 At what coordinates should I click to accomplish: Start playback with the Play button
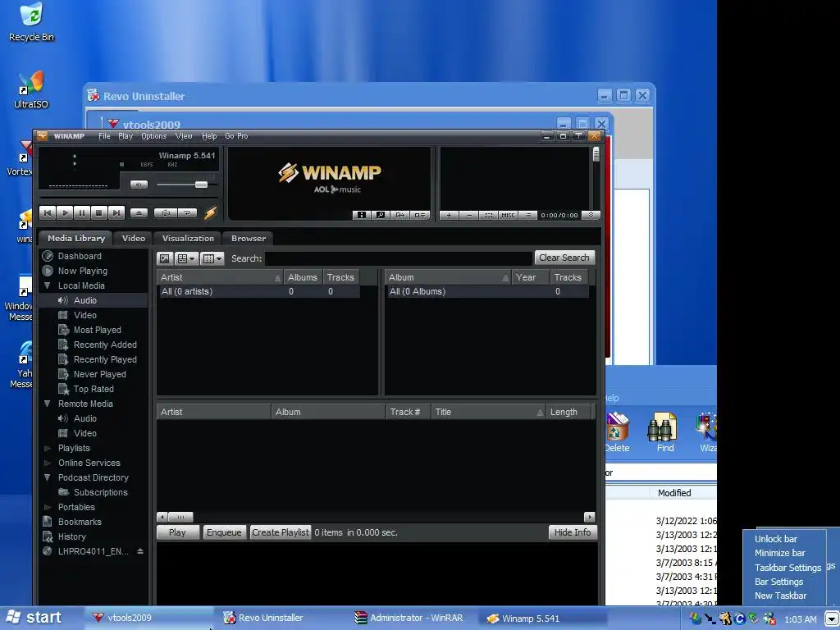(x=65, y=213)
